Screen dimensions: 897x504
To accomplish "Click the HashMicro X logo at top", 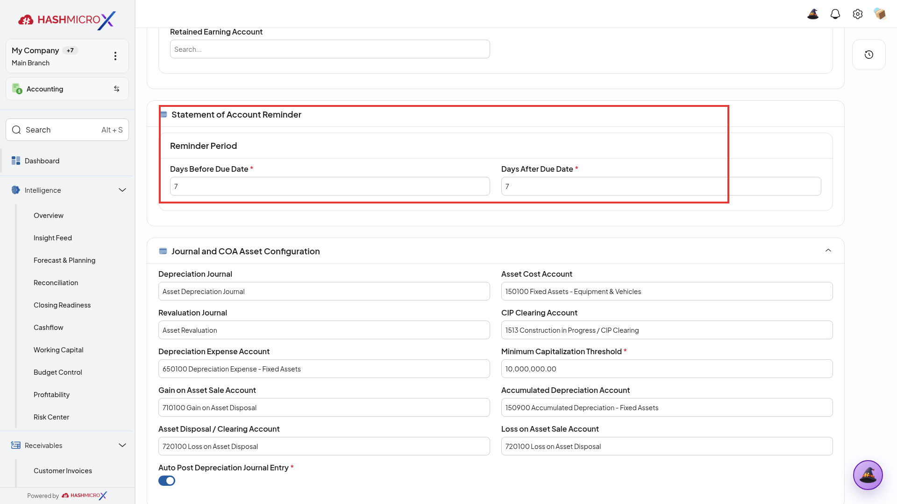I will point(67,20).
